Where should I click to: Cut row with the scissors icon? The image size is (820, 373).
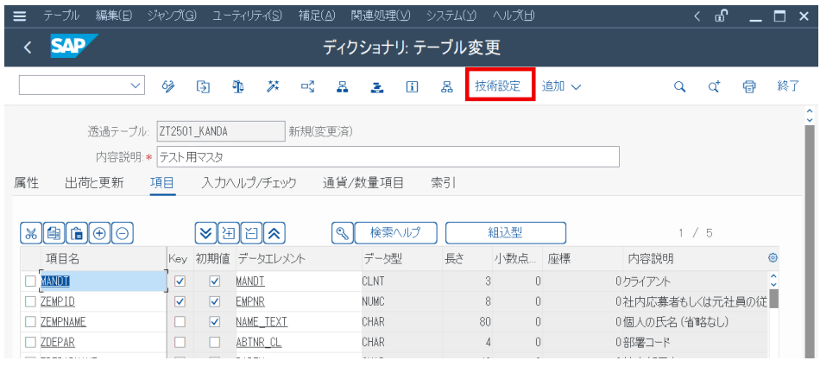(31, 233)
